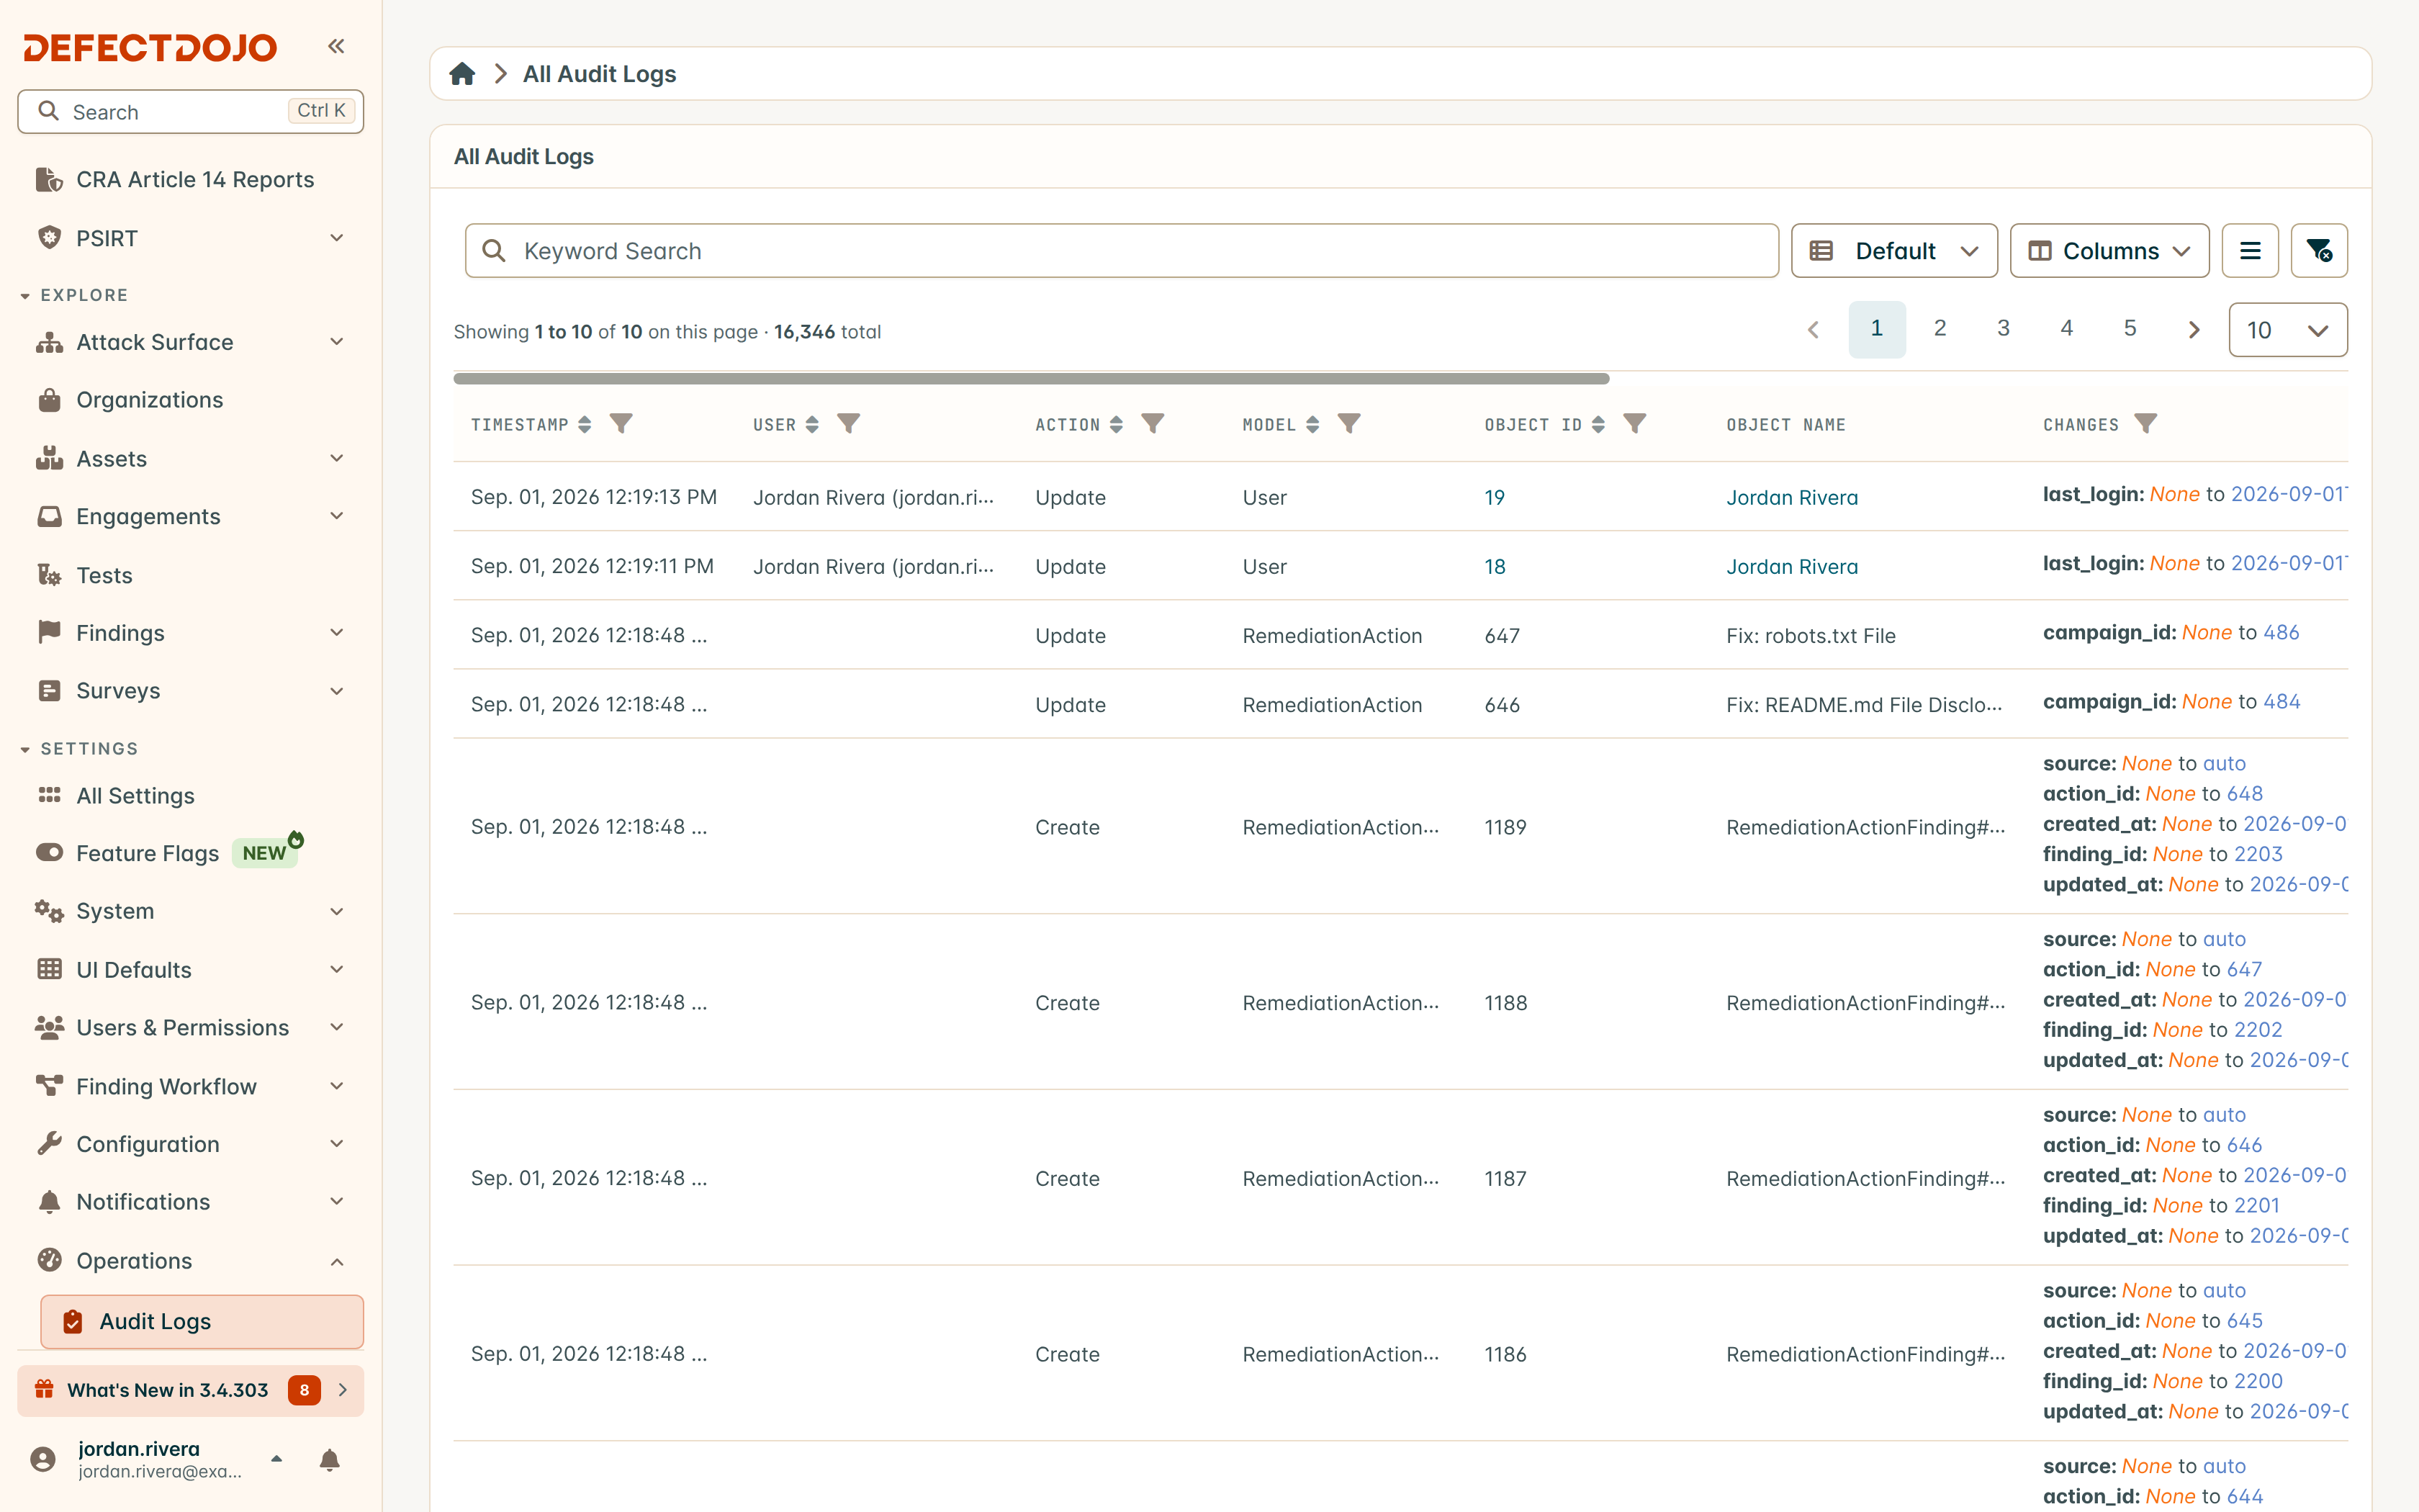Select 'Fix: robots.txt File' cell
This screenshot has width=2419, height=1512.
pos(1810,635)
